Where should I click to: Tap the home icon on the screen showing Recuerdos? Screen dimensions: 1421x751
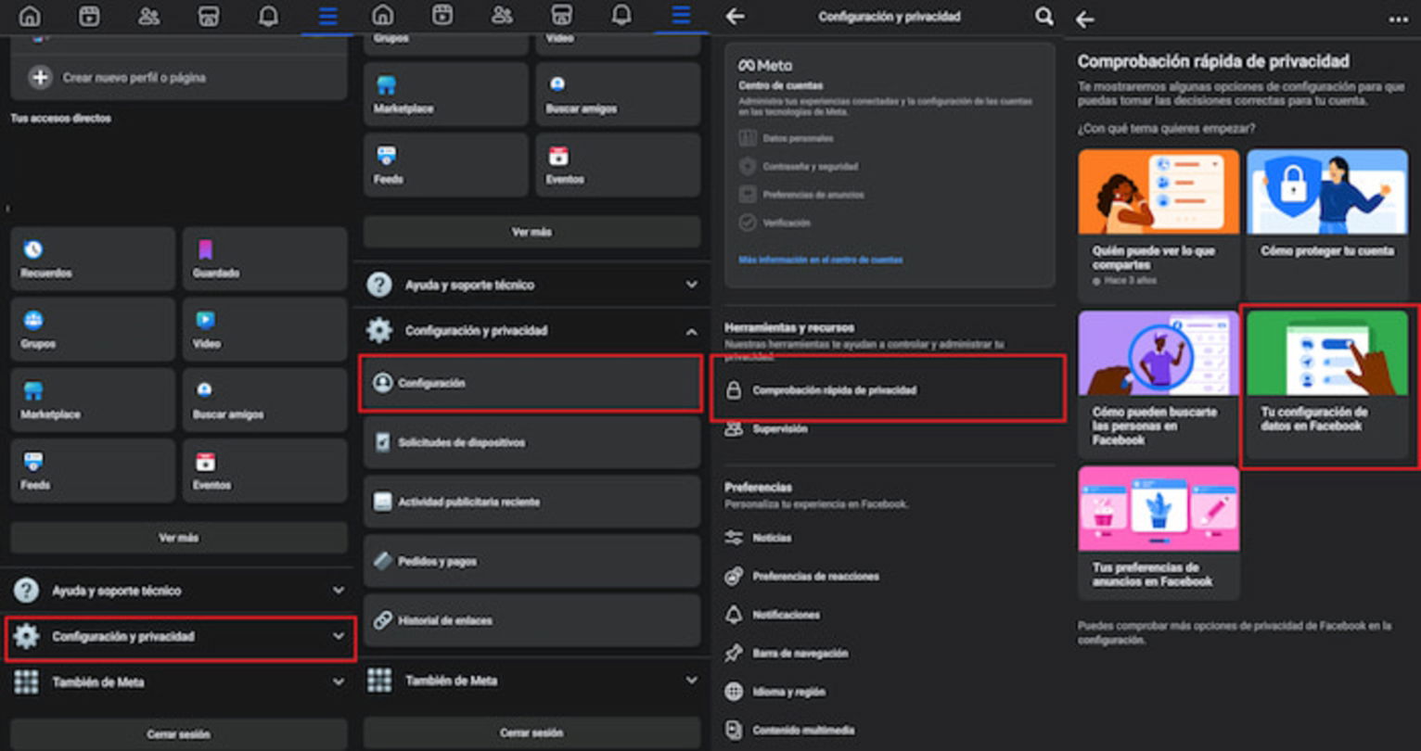(x=30, y=17)
